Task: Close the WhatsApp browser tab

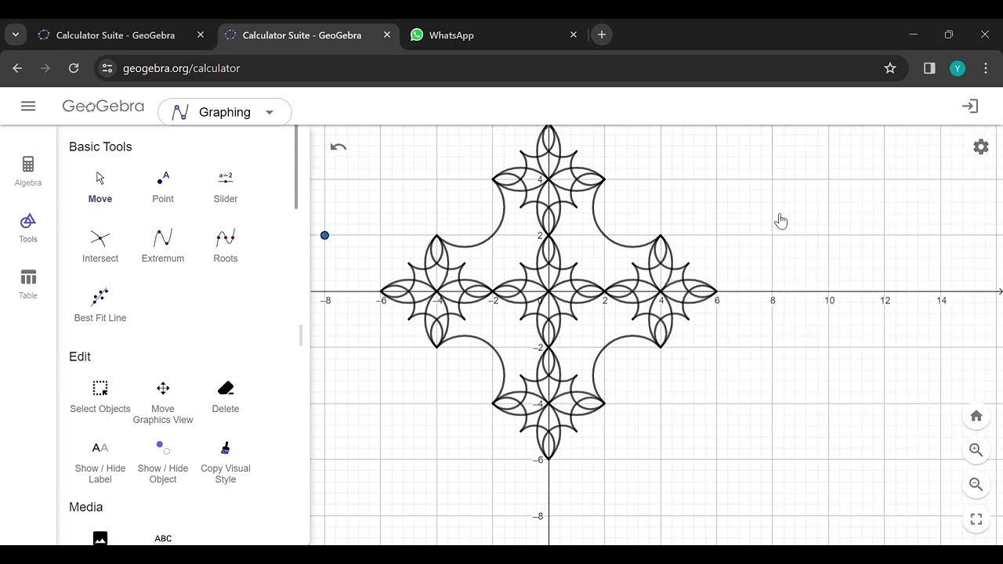Action: (x=574, y=35)
